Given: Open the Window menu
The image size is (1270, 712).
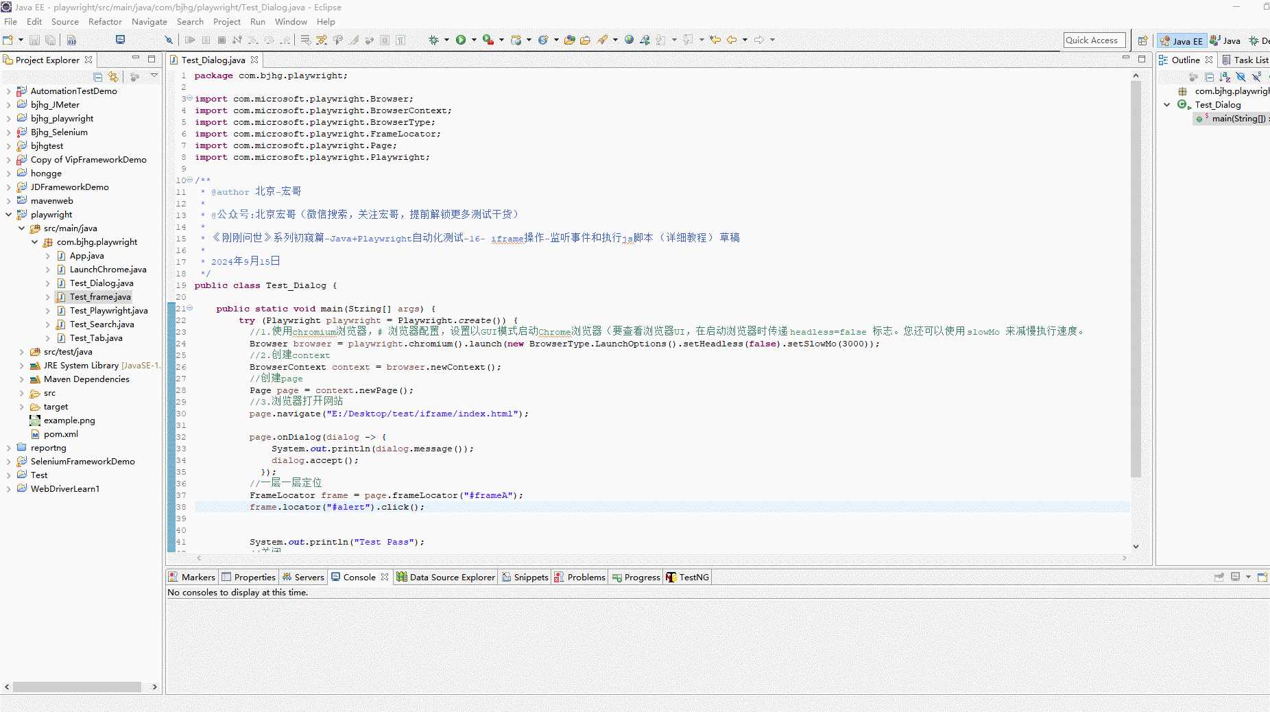Looking at the screenshot, I should coord(291,22).
